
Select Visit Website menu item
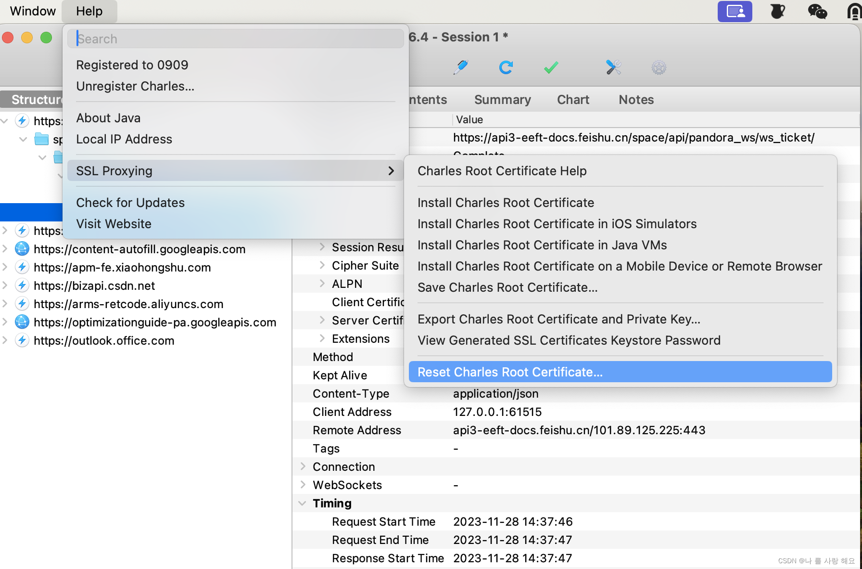point(235,224)
